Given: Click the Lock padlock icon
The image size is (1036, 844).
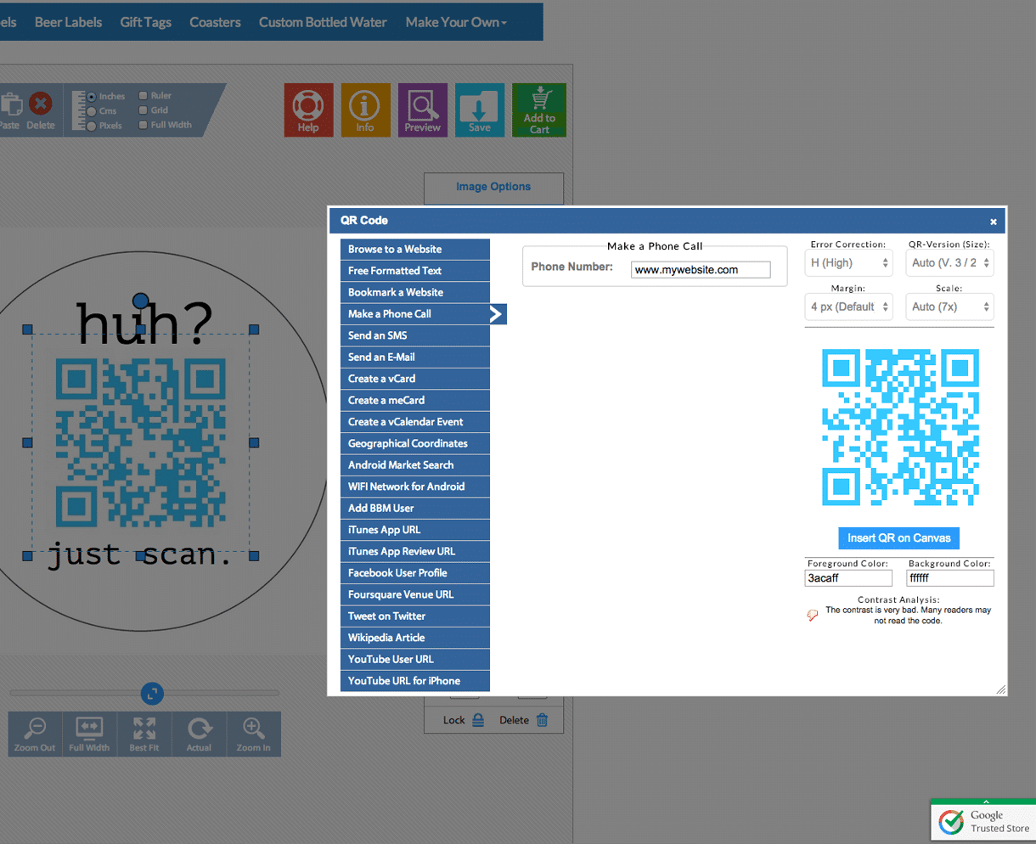Looking at the screenshot, I should tap(478, 720).
